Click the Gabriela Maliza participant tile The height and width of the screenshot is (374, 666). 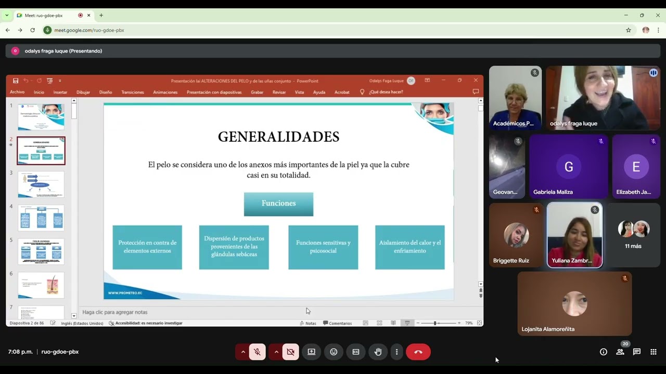(x=569, y=166)
